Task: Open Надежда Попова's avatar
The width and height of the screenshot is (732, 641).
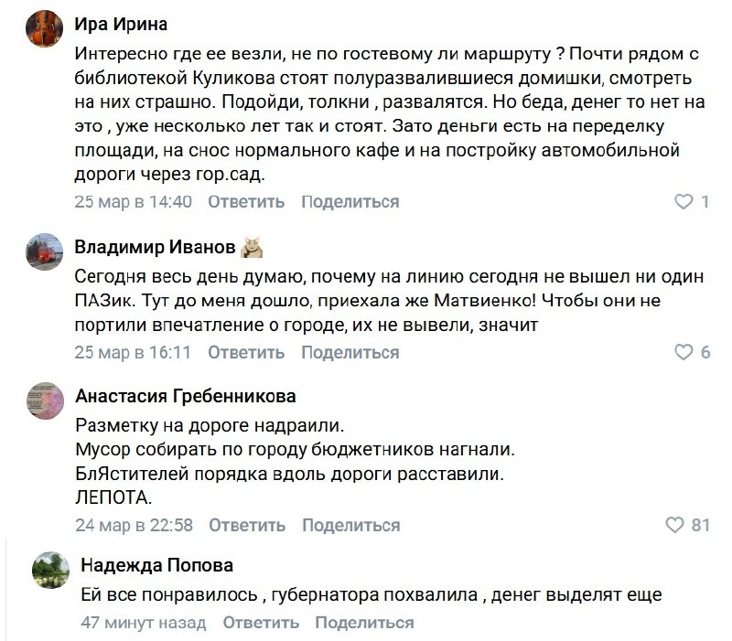Action: point(51,569)
